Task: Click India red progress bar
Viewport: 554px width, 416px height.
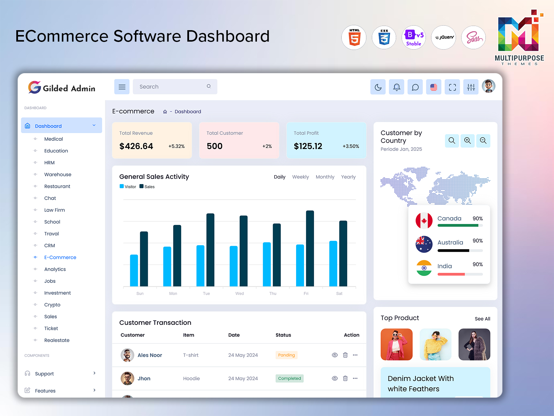Action: pyautogui.click(x=460, y=274)
